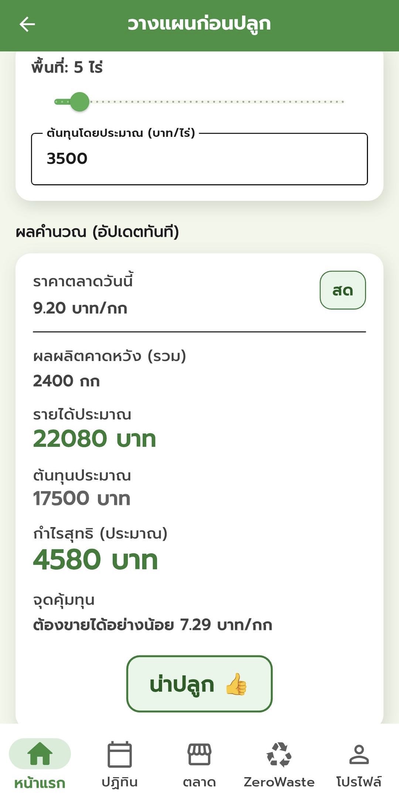Tap the market stall icon
The image size is (399, 803).
click(199, 754)
